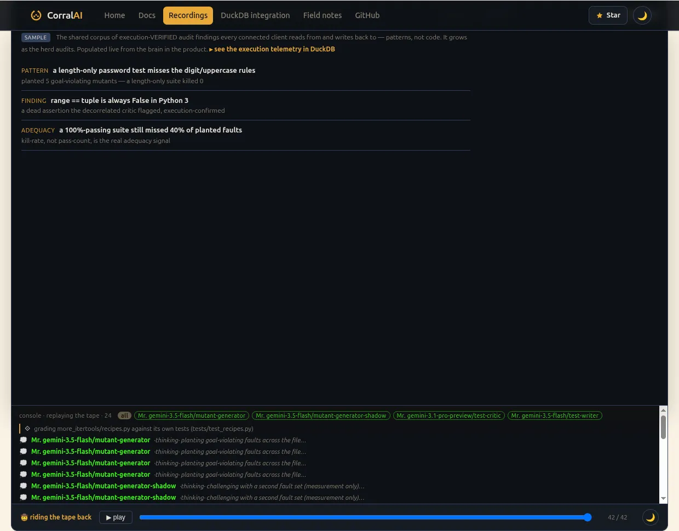This screenshot has width=679, height=531.
Task: Go to the Home page
Action: 114,15
